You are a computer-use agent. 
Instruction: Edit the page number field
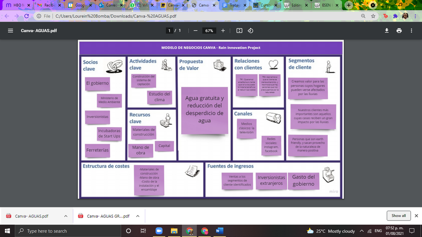click(x=170, y=31)
